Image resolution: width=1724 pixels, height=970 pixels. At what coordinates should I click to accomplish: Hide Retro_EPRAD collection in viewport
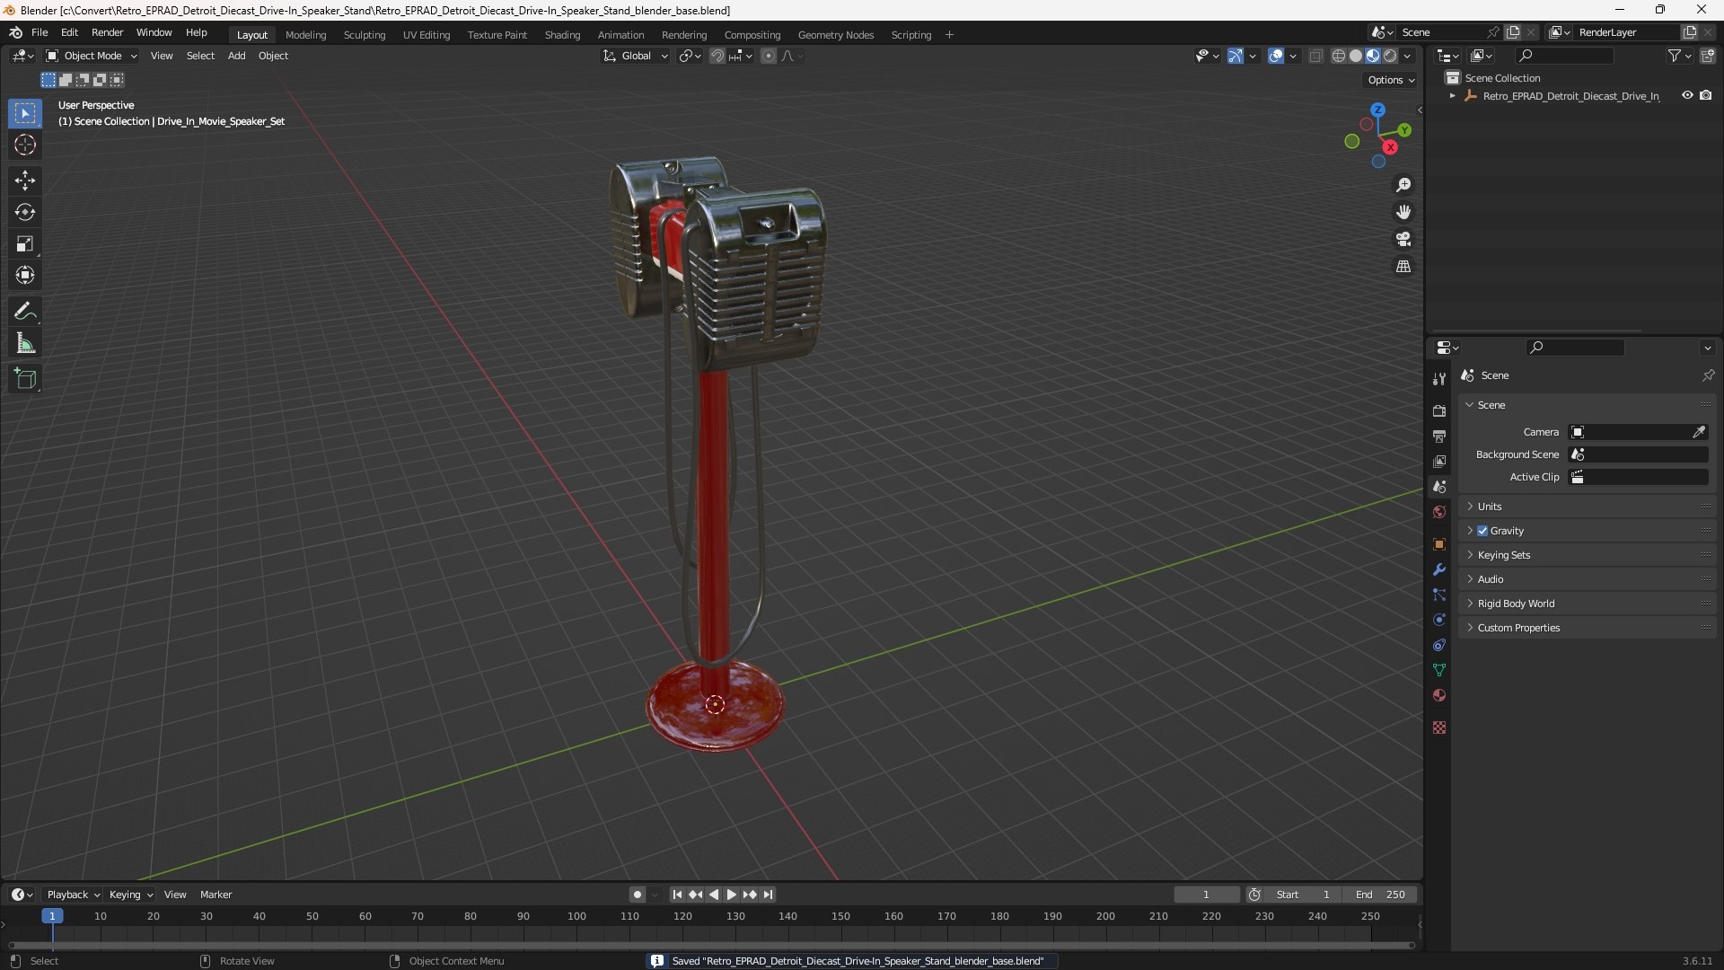1687,95
